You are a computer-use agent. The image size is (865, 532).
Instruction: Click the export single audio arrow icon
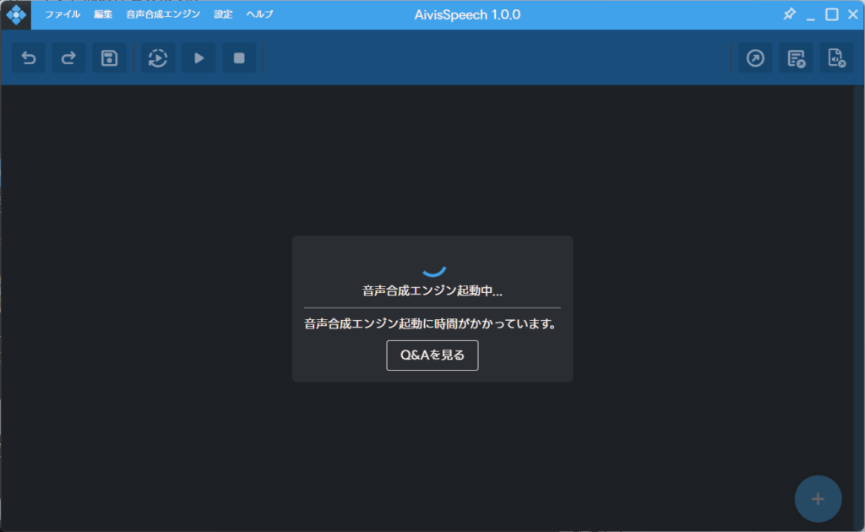(755, 58)
